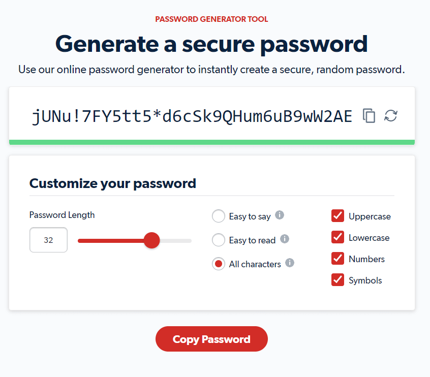The height and width of the screenshot is (377, 430).
Task: Disable the Uppercase checkbox
Action: point(338,215)
